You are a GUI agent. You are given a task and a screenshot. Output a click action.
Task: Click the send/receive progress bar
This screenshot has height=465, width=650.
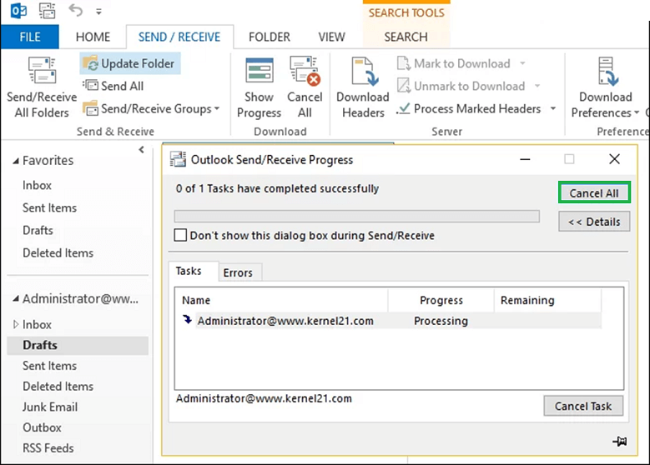tap(356, 216)
